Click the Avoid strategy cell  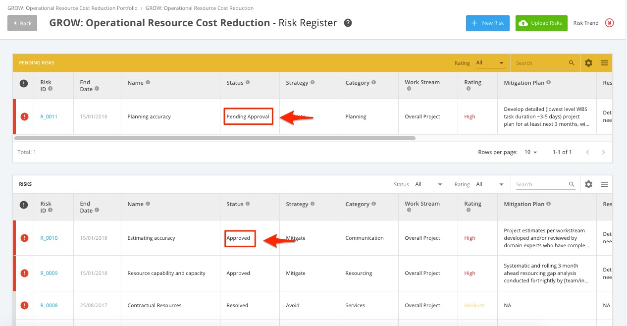coord(310,306)
